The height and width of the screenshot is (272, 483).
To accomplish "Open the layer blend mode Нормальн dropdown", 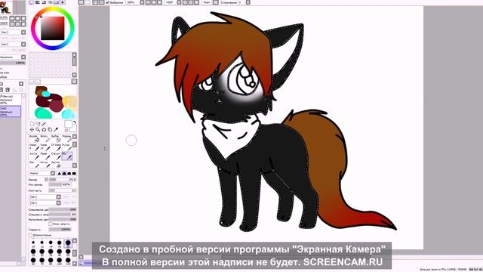I will click(13, 57).
